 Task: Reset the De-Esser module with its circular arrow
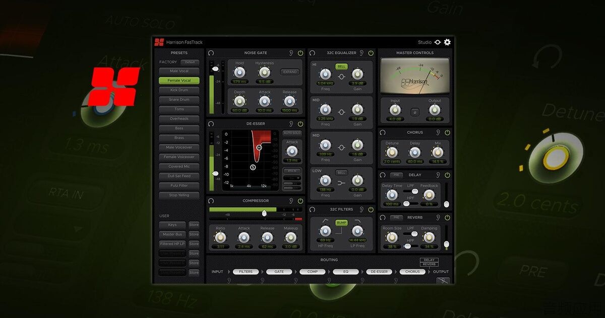[211, 124]
